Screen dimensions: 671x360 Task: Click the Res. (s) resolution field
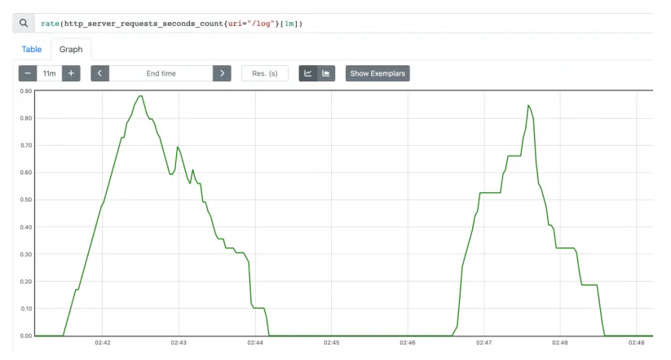click(x=265, y=73)
